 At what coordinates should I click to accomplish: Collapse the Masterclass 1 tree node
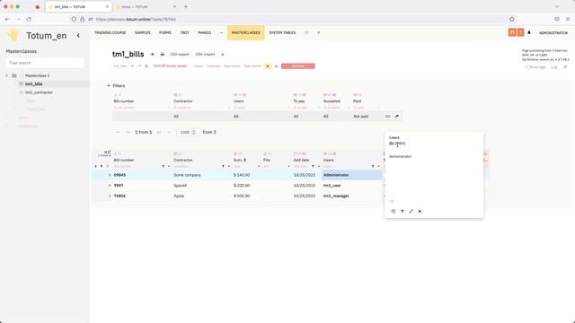coord(6,75)
